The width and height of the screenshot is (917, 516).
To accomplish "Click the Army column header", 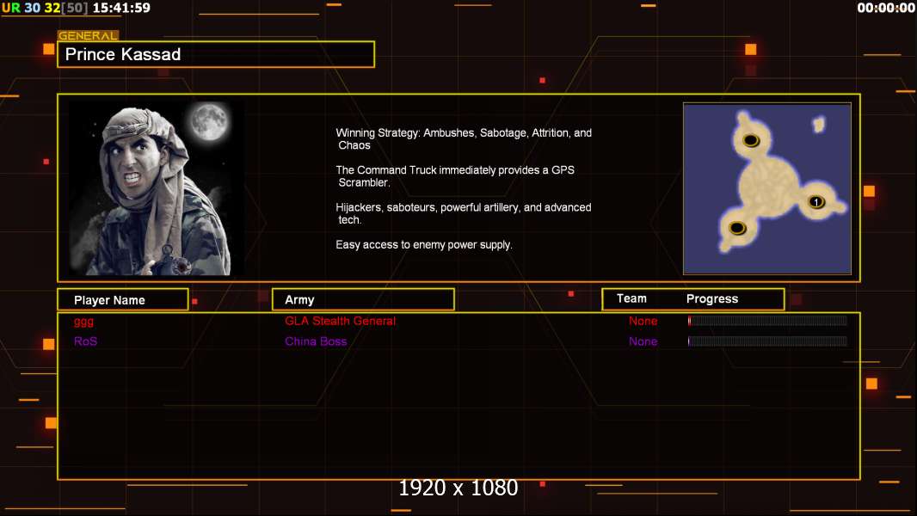I will (x=363, y=300).
